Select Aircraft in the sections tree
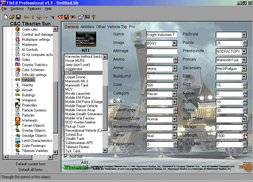The height and width of the screenshot is (182, 253). (x=27, y=90)
